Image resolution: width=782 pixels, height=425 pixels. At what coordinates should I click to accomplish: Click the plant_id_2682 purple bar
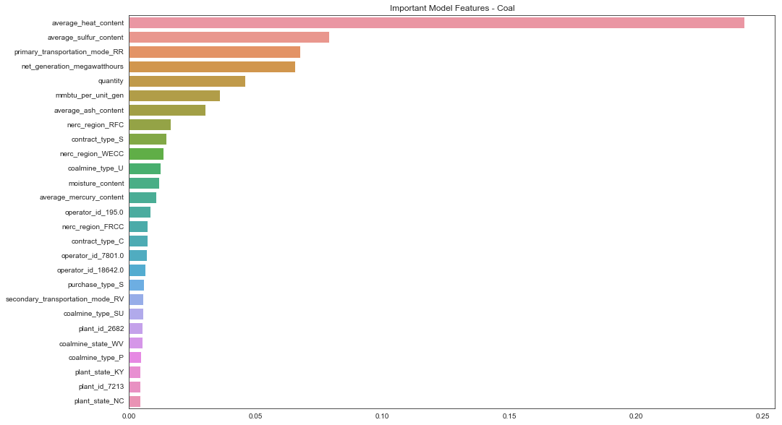(x=136, y=328)
